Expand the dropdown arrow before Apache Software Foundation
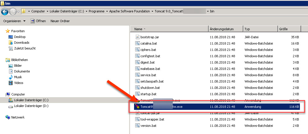 point(107,11)
